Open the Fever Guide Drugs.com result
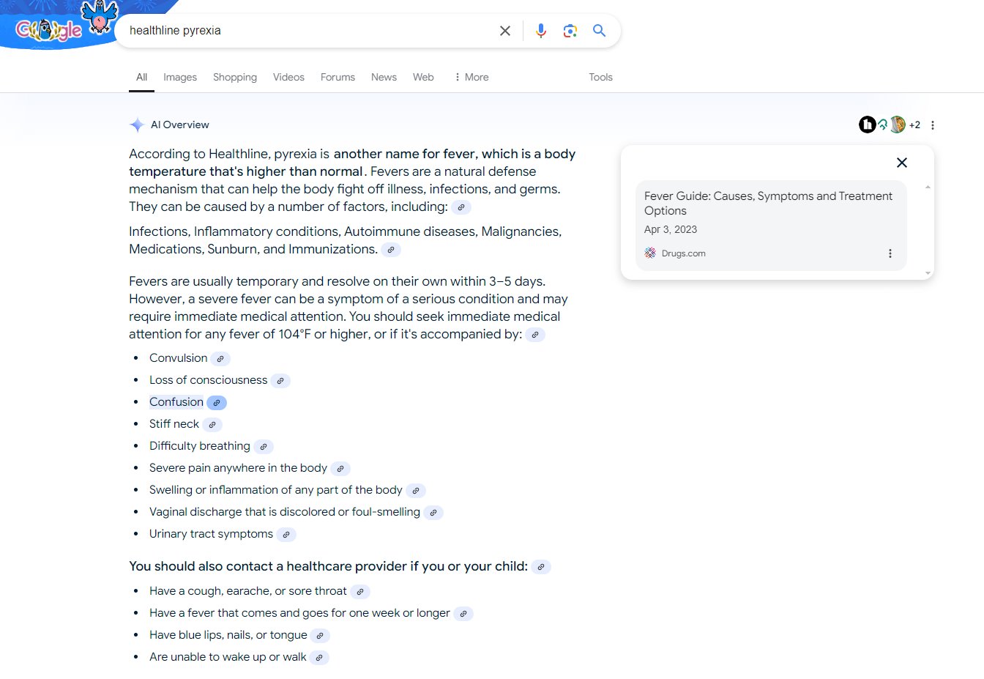This screenshot has height=679, width=984. click(x=768, y=203)
